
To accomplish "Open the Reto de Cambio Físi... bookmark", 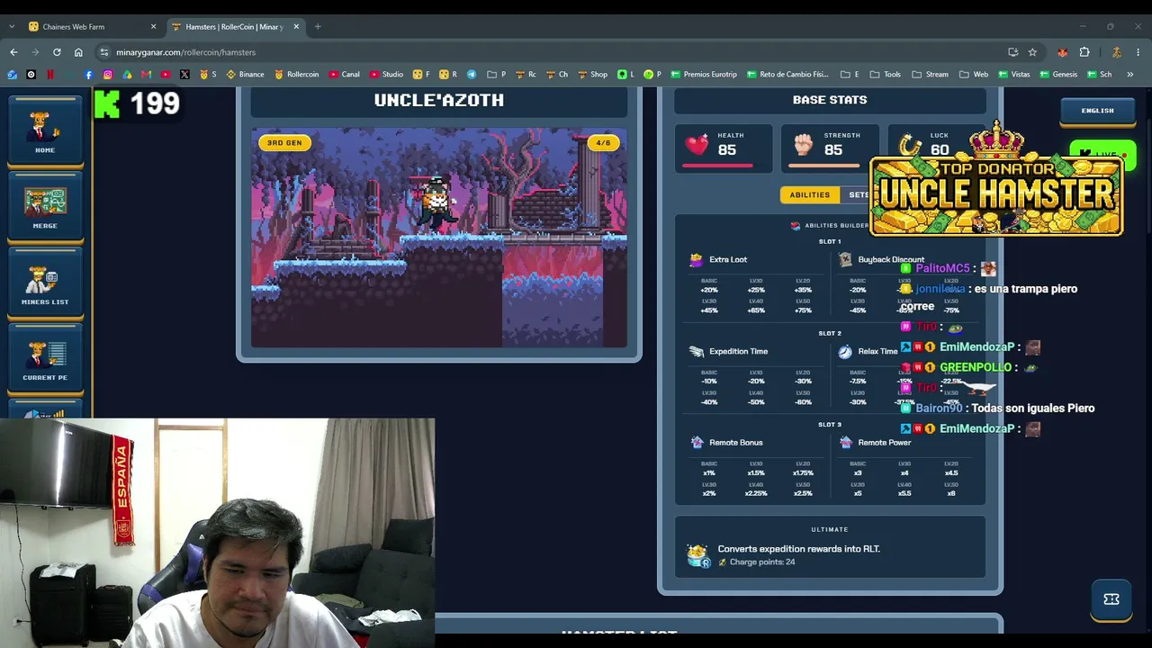I will (788, 75).
